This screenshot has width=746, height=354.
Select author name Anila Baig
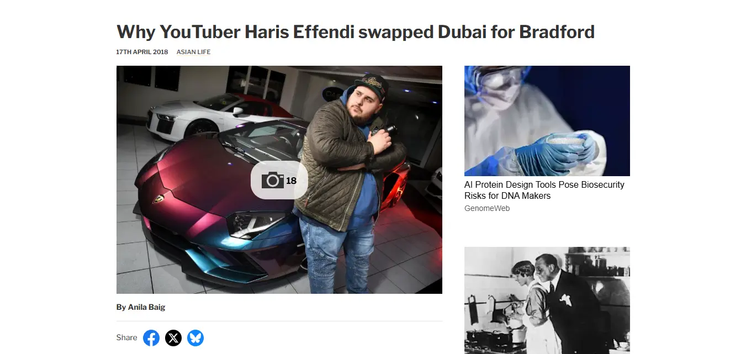(146, 307)
